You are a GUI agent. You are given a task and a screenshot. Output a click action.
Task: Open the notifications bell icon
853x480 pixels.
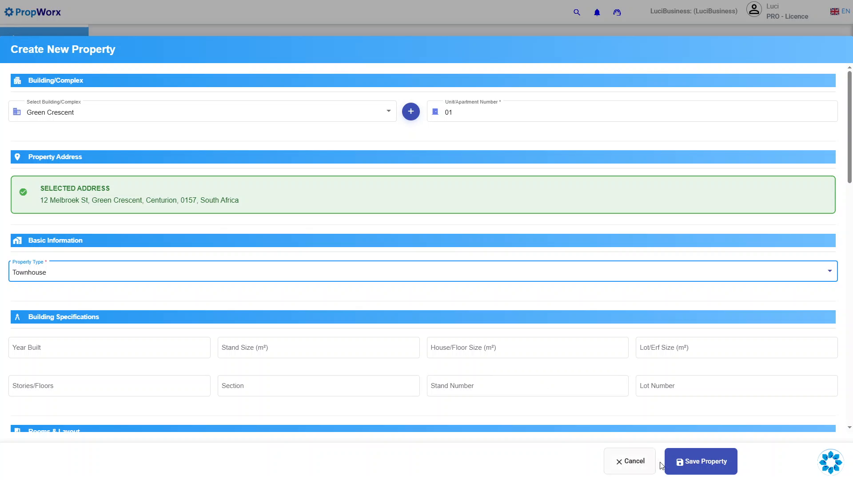(x=597, y=12)
